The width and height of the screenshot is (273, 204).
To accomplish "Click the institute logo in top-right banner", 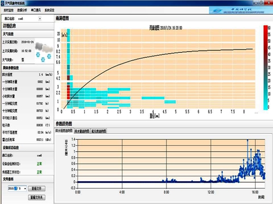I will tap(240, 10).
